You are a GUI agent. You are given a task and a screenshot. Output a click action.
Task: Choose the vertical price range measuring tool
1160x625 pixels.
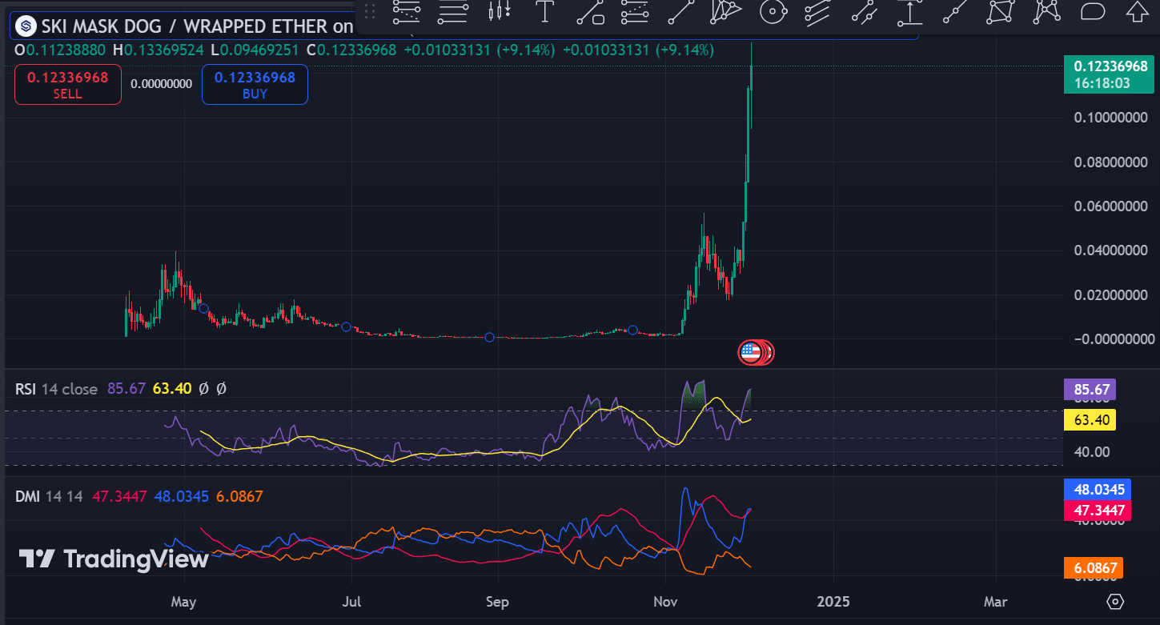pyautogui.click(x=909, y=11)
